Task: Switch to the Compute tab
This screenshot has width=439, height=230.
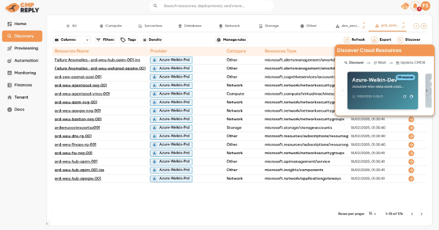Action: [111, 26]
